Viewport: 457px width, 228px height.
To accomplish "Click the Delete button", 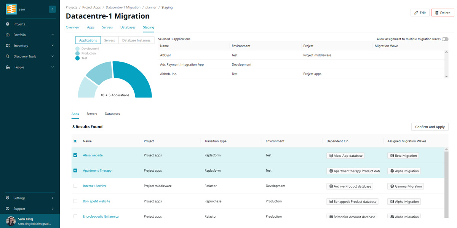I will [x=443, y=13].
